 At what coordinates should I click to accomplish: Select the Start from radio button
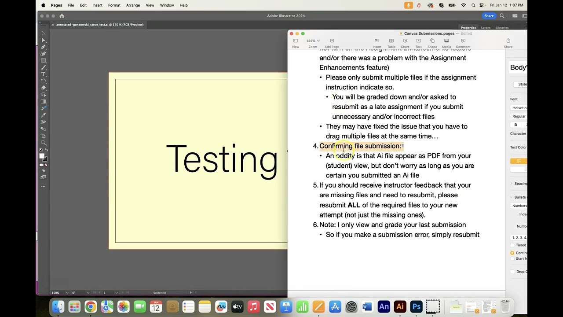pyautogui.click(x=512, y=259)
